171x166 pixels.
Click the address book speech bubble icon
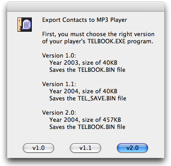tap(25, 25)
